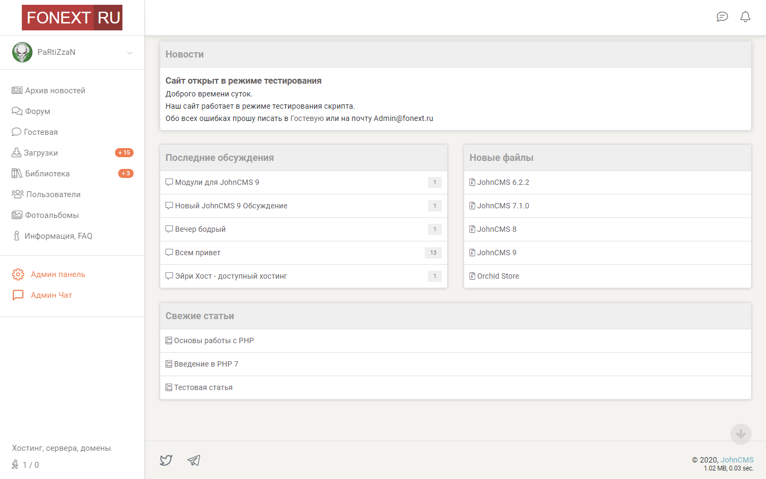Click the Хостинг, сервера, домены link
This screenshot has height=479, width=766.
(x=61, y=448)
